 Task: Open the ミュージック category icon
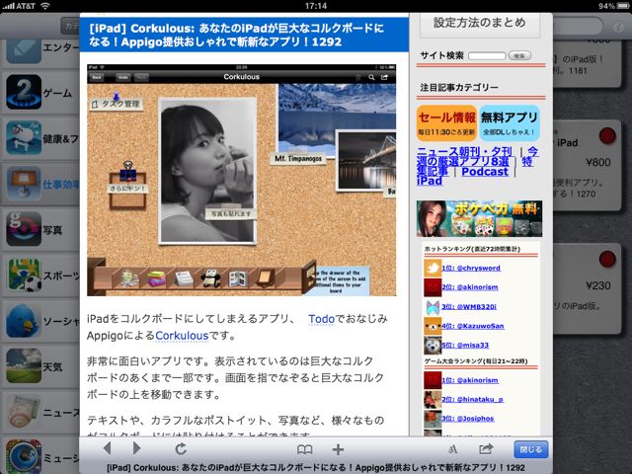point(24,456)
